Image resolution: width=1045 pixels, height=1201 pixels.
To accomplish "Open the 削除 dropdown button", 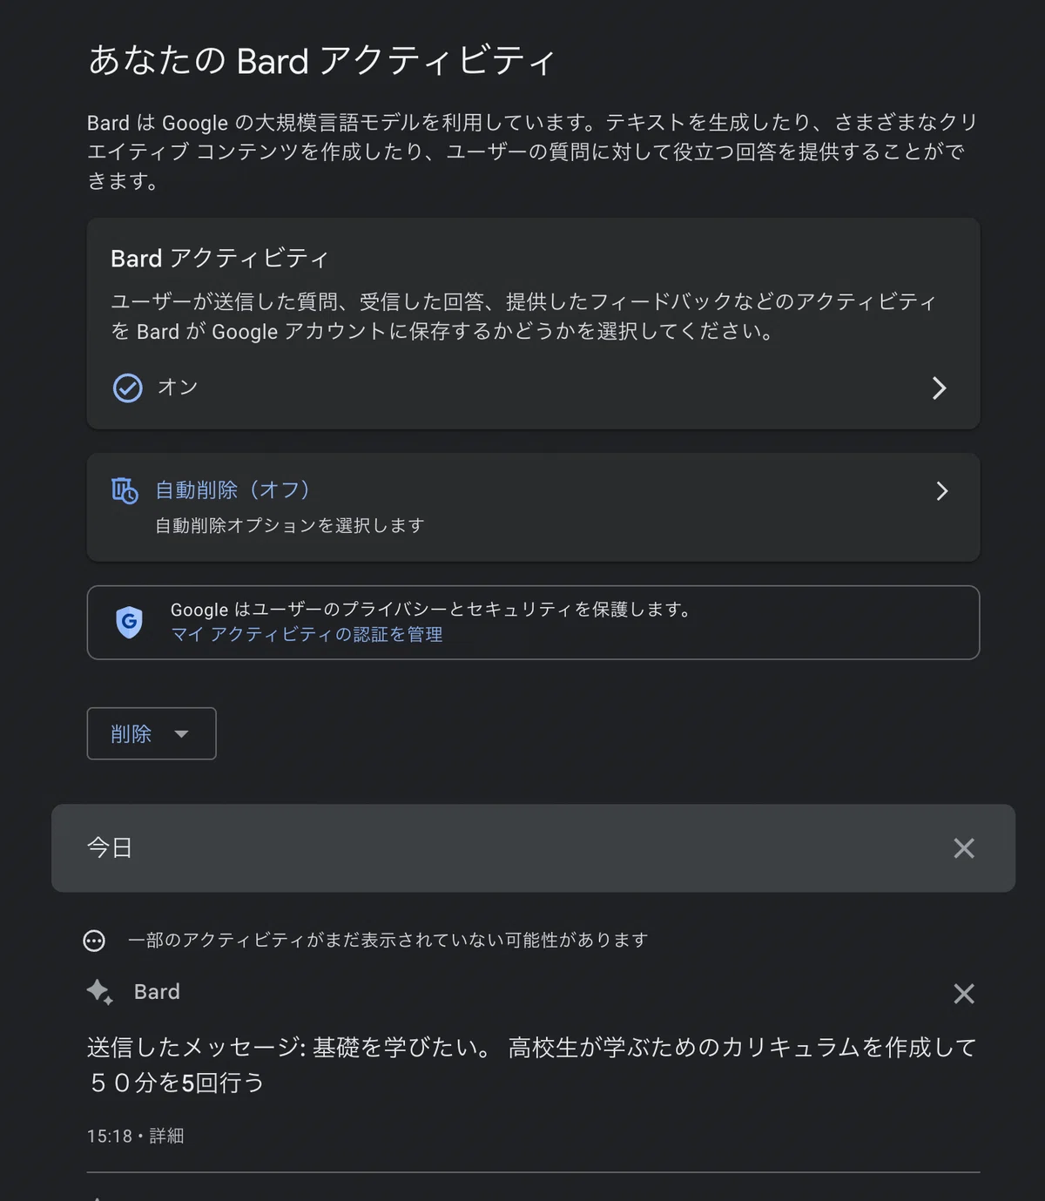I will 152,733.
